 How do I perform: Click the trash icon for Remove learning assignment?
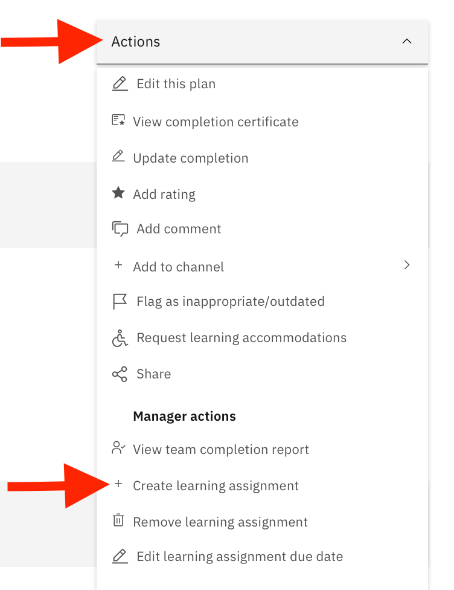(x=118, y=520)
